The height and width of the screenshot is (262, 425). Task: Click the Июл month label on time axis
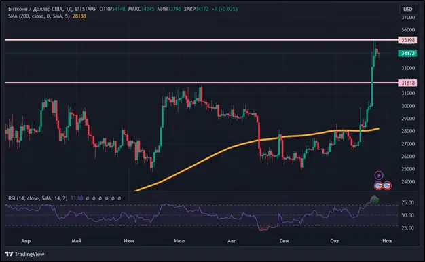179,240
